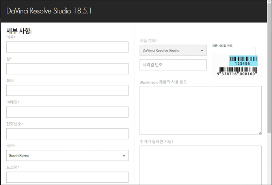The height and width of the screenshot is (185, 272).
Task: Open the 국가 South Korea dropdown
Action: 67,155
